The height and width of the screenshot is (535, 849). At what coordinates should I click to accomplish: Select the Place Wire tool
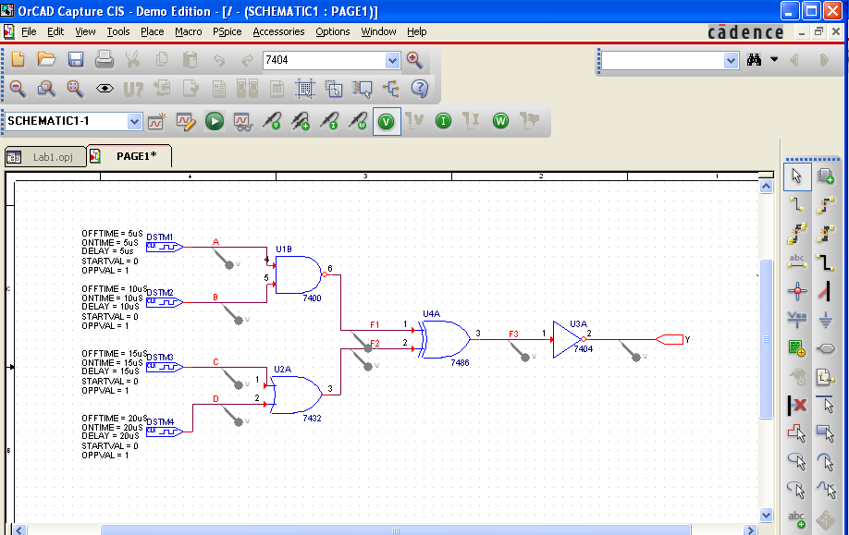tap(797, 205)
